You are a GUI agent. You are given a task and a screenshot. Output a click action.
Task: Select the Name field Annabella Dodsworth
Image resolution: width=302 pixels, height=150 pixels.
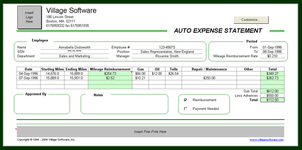74,47
